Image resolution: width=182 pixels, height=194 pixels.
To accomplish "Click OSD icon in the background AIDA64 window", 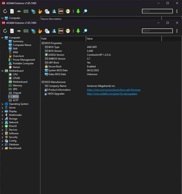I will click(x=61, y=11).
